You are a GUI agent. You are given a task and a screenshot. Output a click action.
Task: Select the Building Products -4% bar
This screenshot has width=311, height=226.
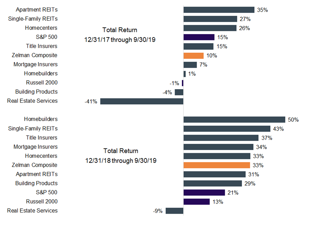[x=179, y=92]
